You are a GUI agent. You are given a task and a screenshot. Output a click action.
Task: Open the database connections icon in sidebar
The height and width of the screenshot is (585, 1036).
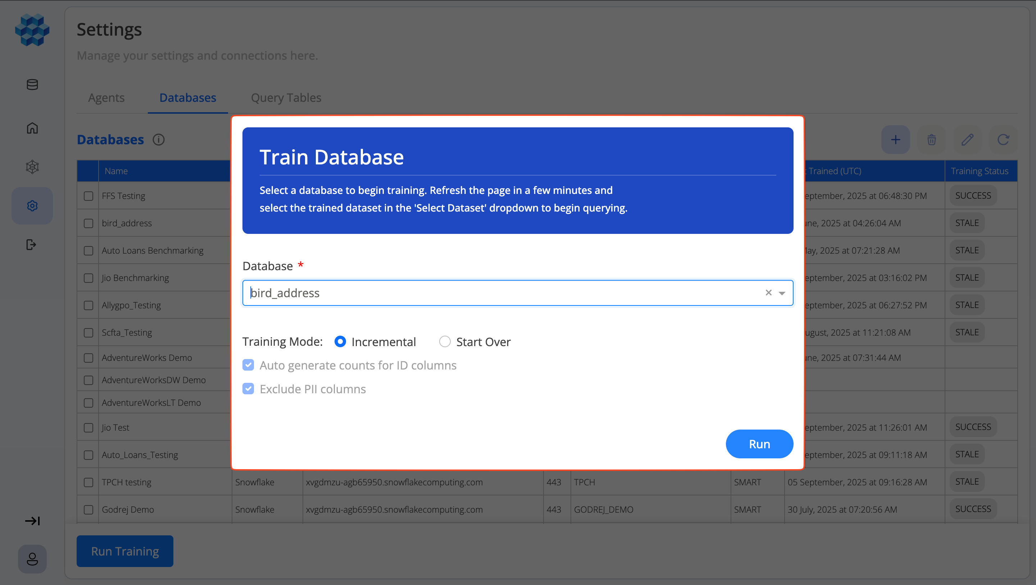pos(32,85)
